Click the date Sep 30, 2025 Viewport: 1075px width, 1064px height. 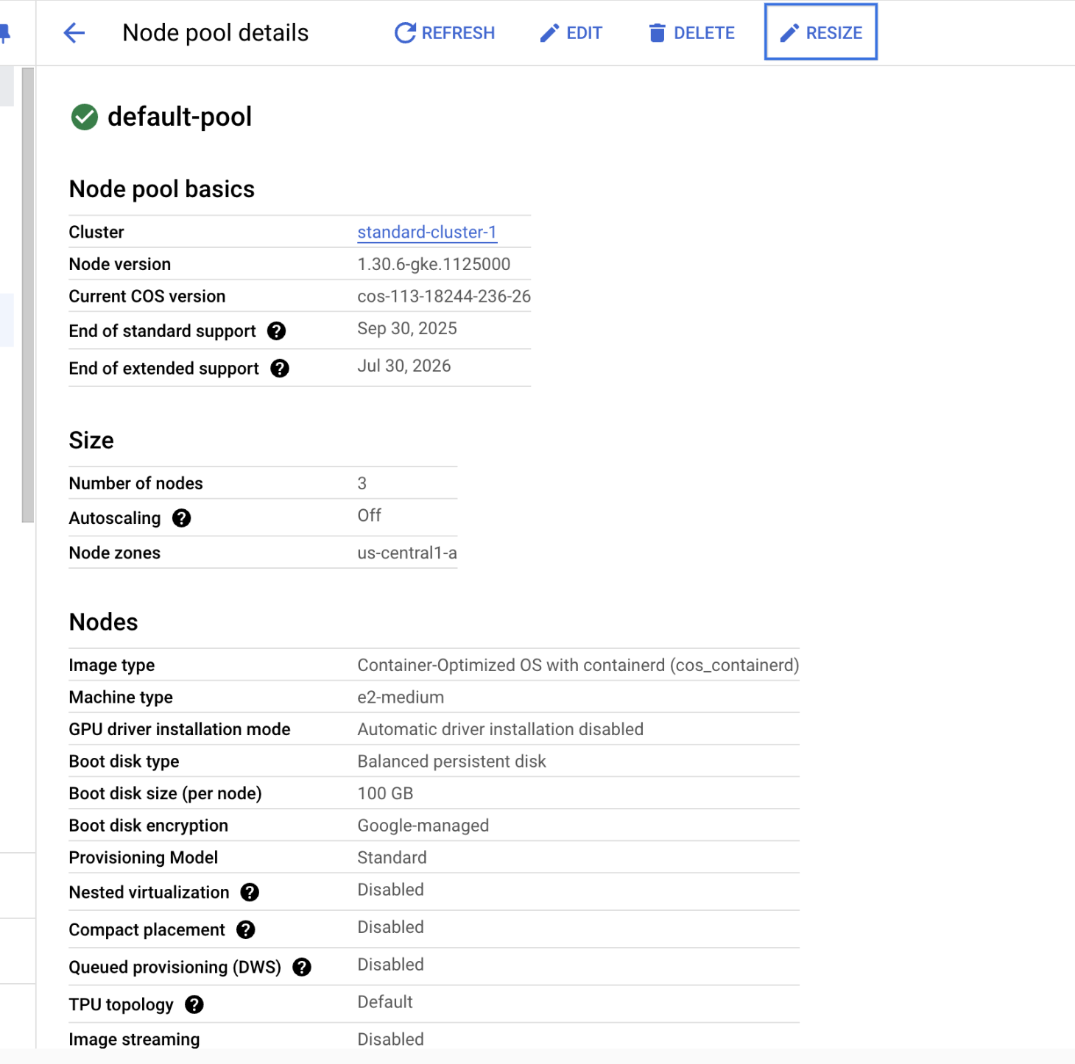[407, 329]
